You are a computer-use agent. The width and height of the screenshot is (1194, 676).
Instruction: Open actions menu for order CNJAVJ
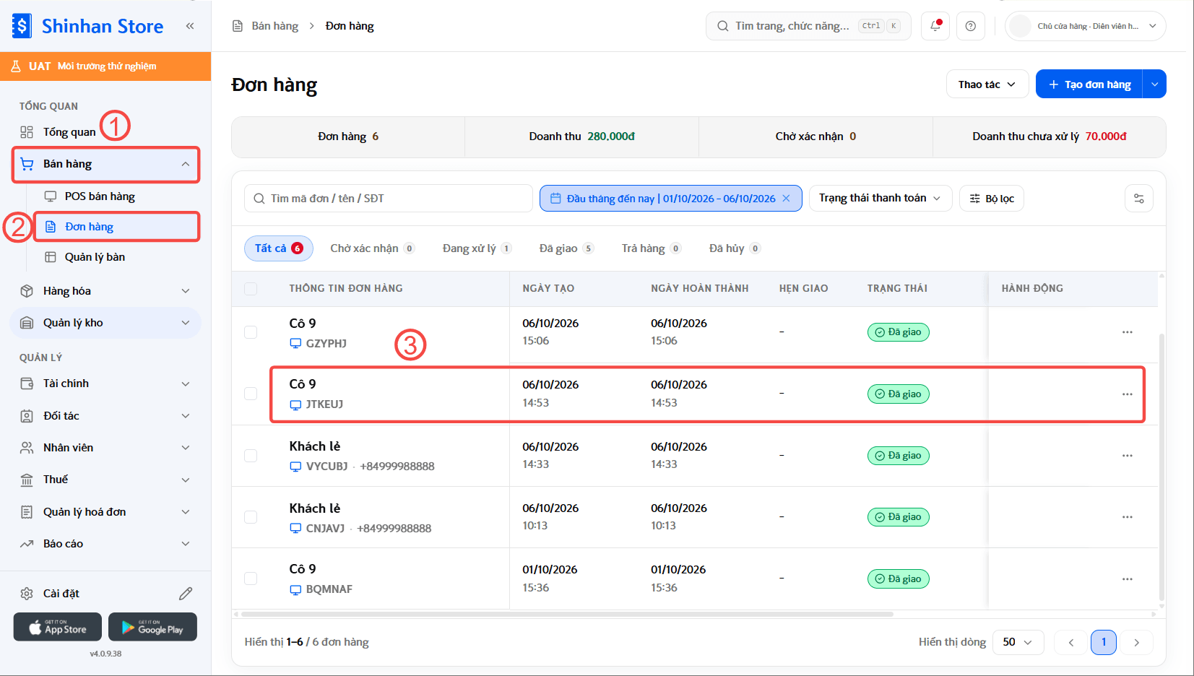point(1128,517)
